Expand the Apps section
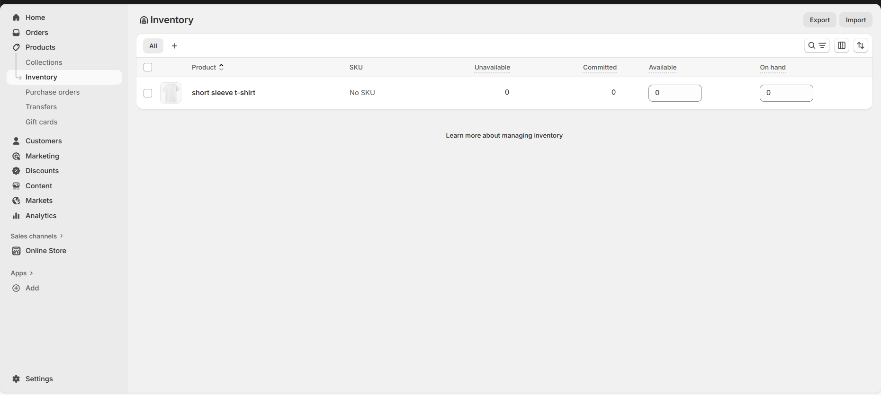The height and width of the screenshot is (395, 881). tap(22, 273)
